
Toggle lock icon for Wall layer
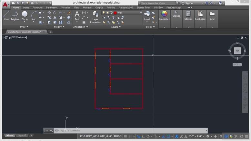(111, 13)
